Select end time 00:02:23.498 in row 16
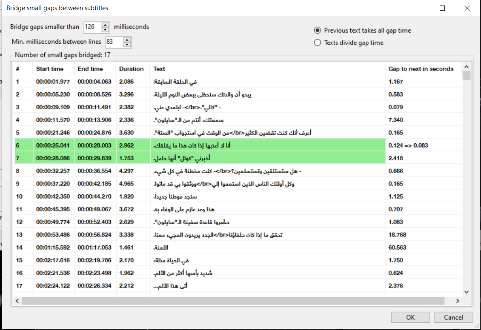Viewport: 481px width, 330px height. click(94, 273)
